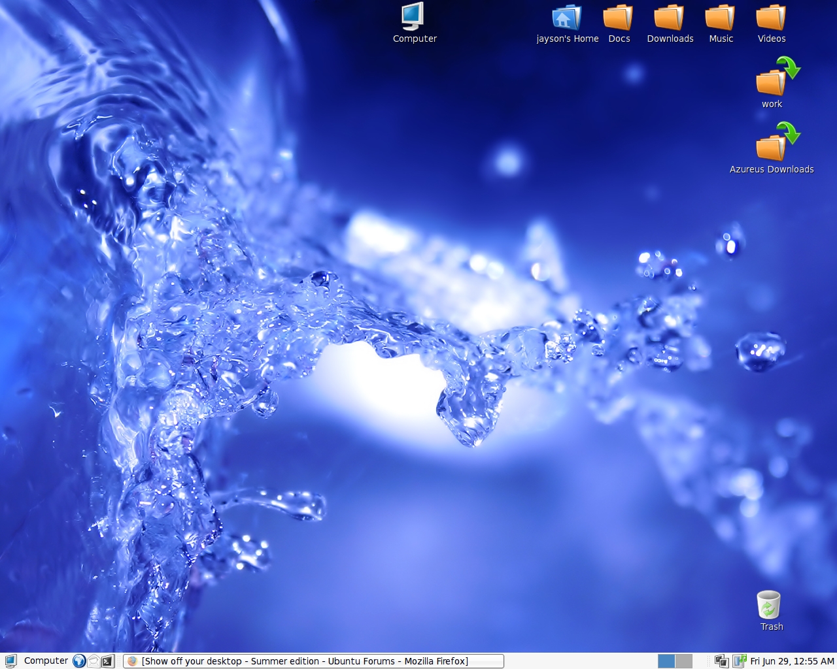
Task: Click the 'Azureus Downloads' label text
Action: [772, 169]
